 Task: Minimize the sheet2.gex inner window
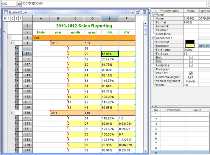point(133,12)
